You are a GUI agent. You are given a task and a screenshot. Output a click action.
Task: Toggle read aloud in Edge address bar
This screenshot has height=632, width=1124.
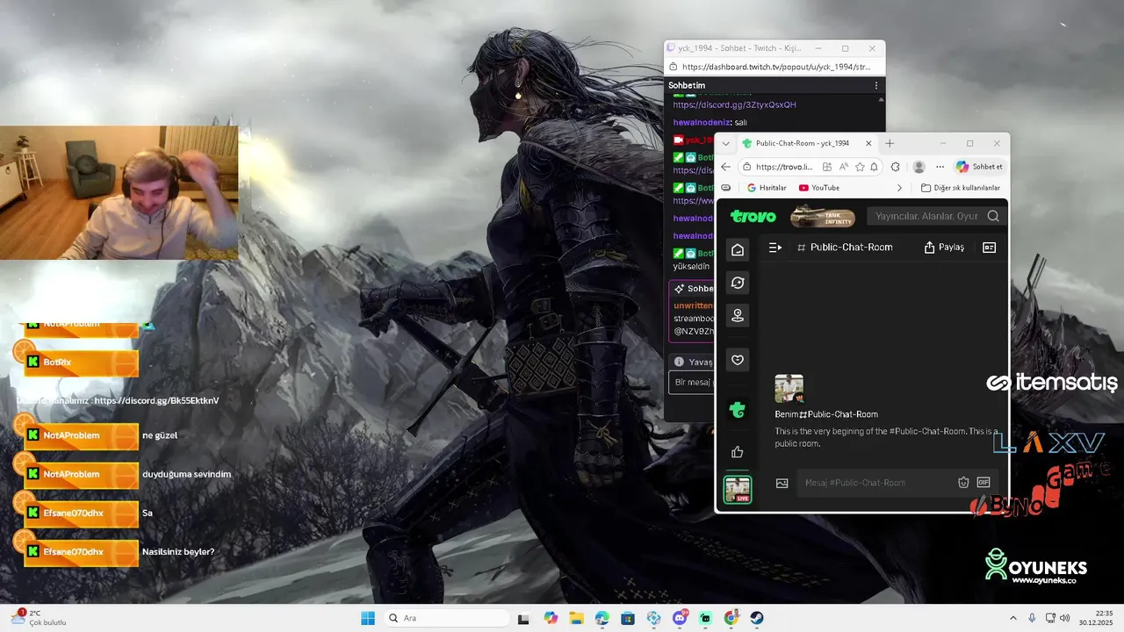[844, 167]
